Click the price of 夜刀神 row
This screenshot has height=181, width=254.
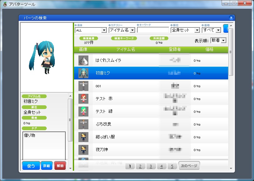click(x=197, y=150)
